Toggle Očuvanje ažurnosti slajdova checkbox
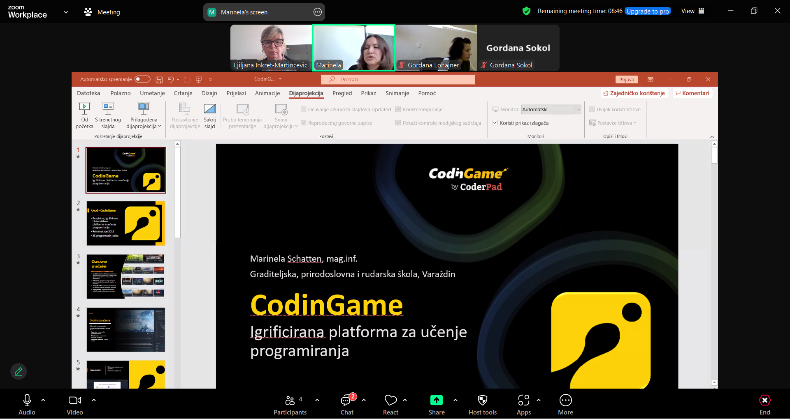This screenshot has height=419, width=790. pos(304,109)
